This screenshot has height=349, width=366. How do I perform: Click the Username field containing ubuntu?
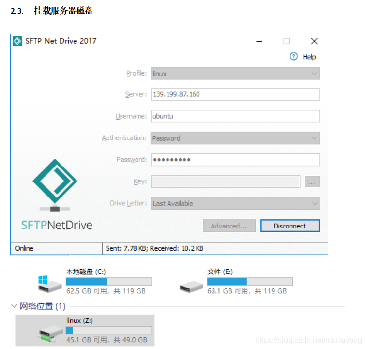(x=235, y=116)
